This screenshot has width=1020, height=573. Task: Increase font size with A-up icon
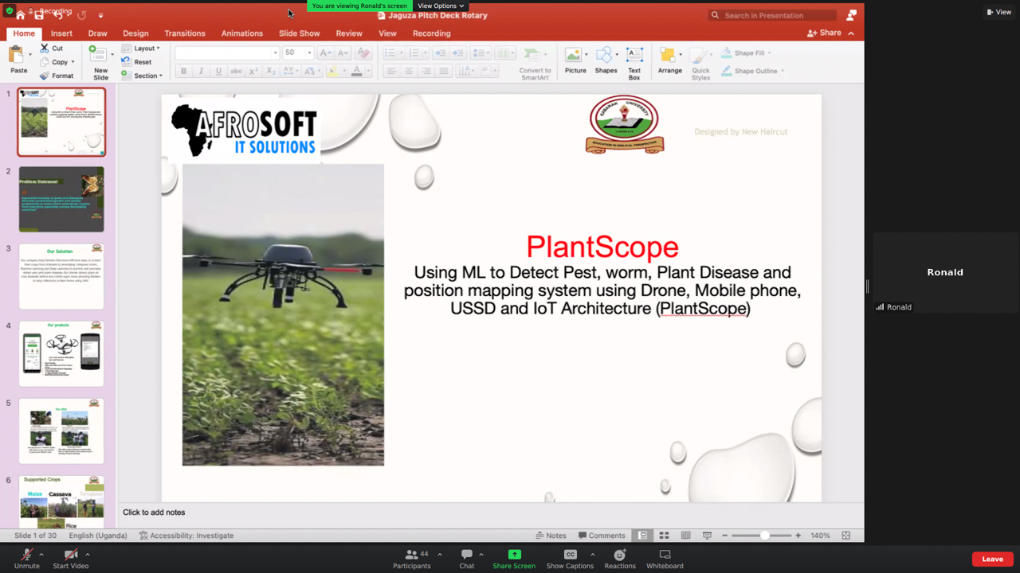tap(325, 53)
